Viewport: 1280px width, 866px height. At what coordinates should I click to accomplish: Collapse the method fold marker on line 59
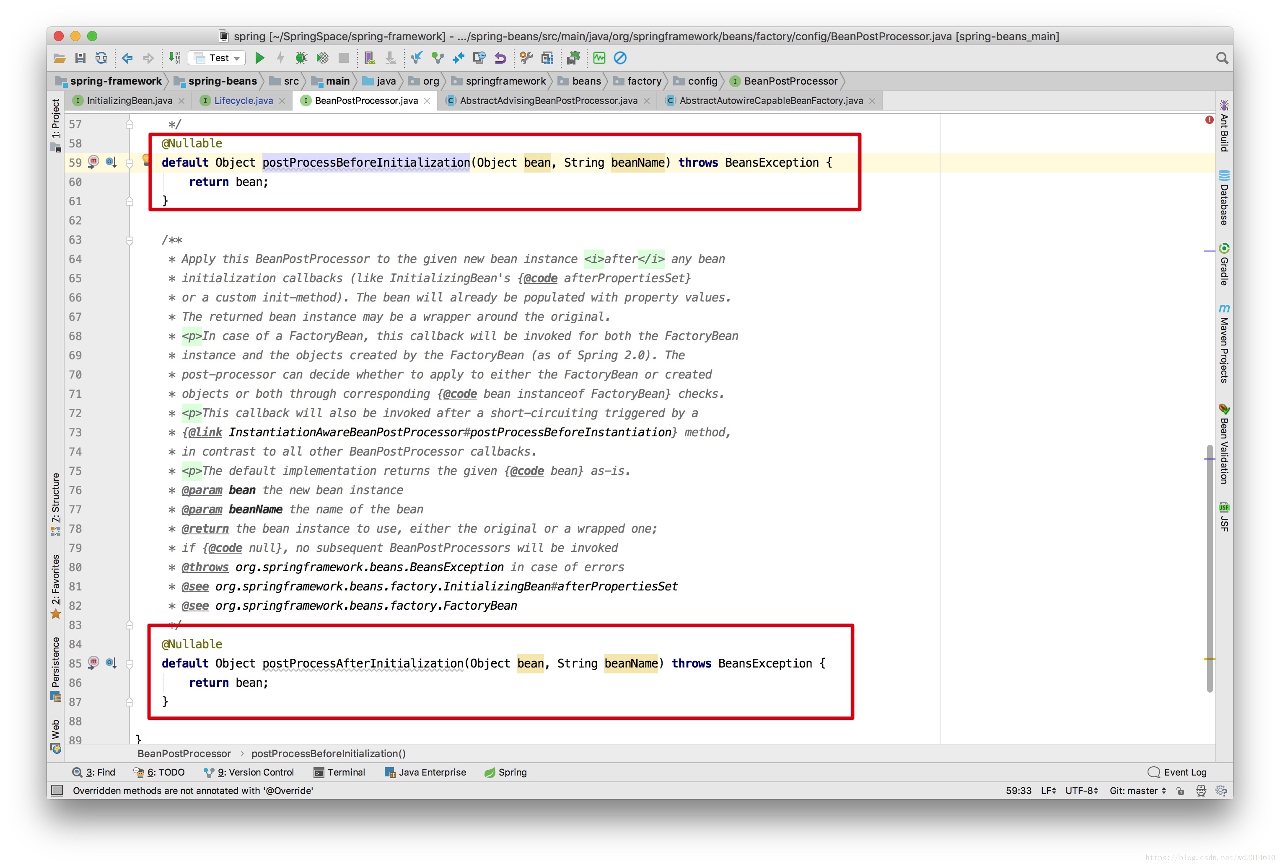130,163
